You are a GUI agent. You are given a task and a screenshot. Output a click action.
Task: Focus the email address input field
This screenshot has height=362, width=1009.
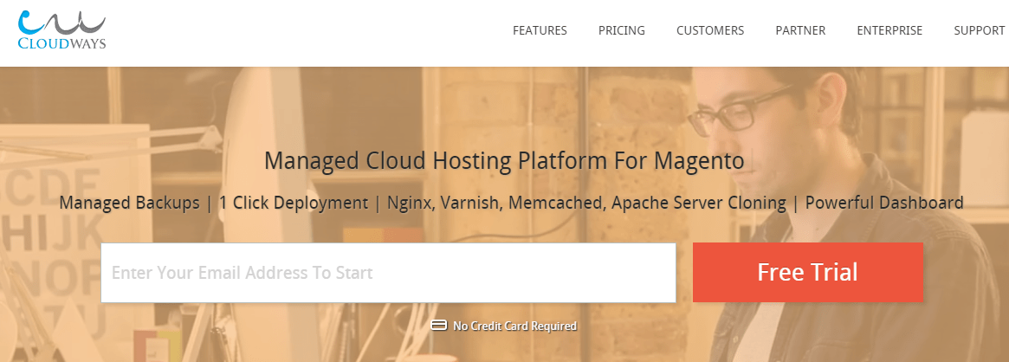(x=389, y=273)
